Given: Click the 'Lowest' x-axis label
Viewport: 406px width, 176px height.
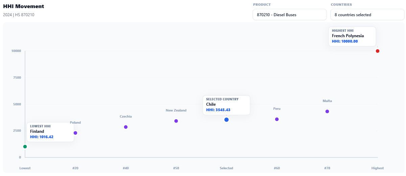Looking at the screenshot, I should pyautogui.click(x=25, y=168).
